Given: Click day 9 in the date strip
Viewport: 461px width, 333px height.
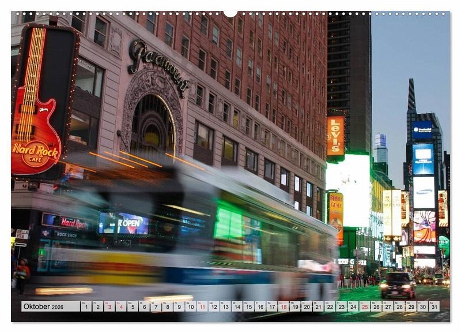Looking at the screenshot, I should coord(179,306).
